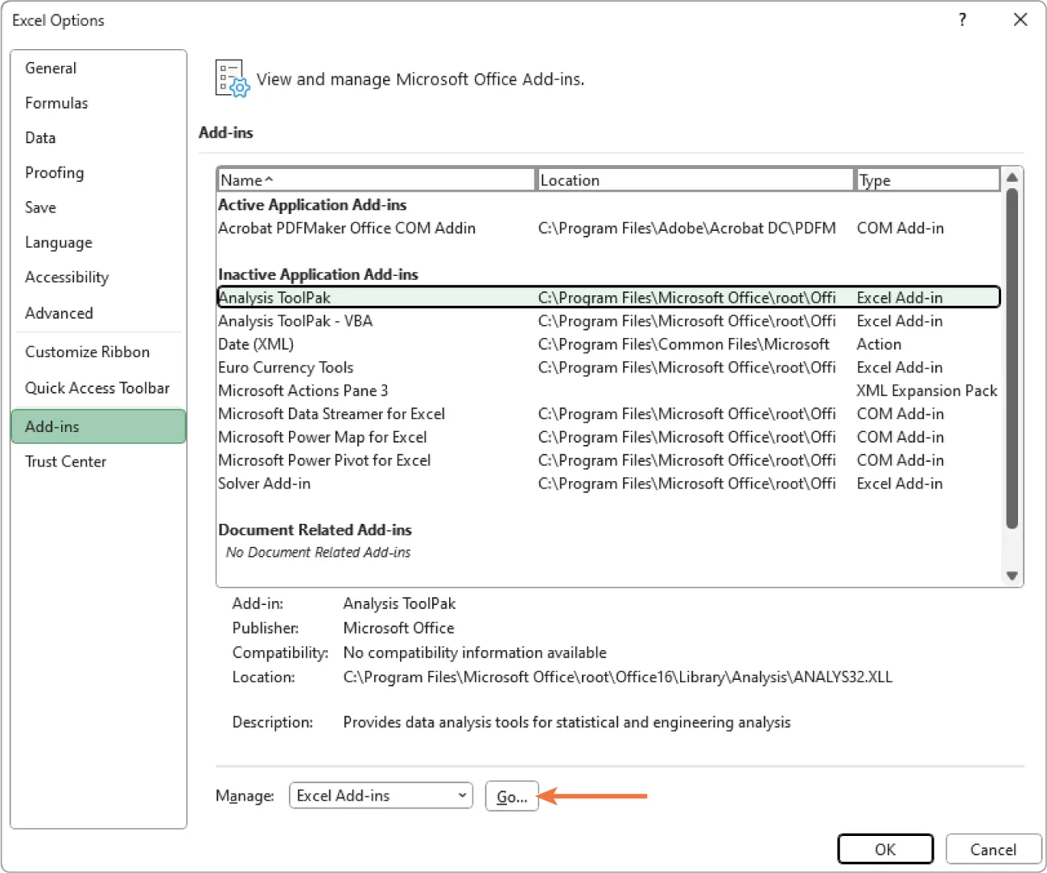Click the scrollbar up arrow
Image resolution: width=1047 pixels, height=873 pixels.
[x=1012, y=178]
